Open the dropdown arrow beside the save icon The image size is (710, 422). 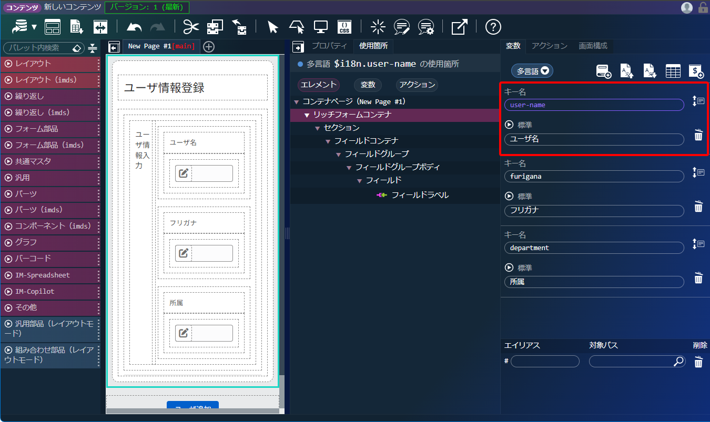[x=34, y=27]
